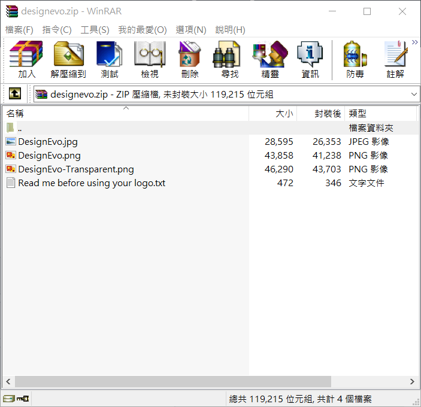Click the JPEG 影像 type cell
Viewport: 421px width, 407px height.
pos(369,142)
